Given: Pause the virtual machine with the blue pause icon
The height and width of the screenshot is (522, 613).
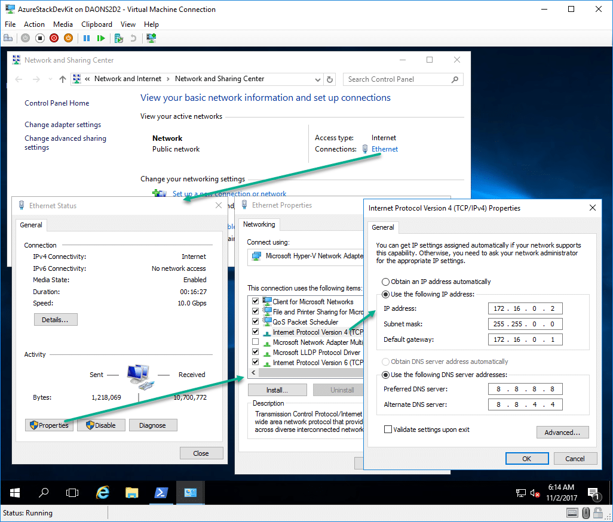Looking at the screenshot, I should point(87,38).
